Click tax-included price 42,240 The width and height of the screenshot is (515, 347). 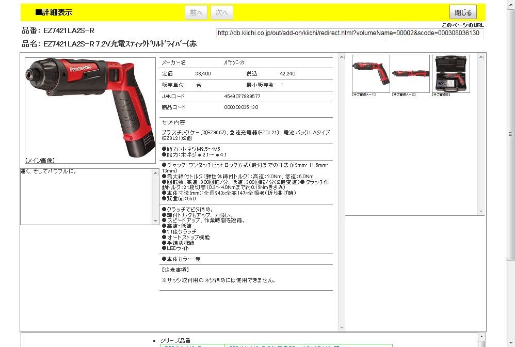tap(287, 74)
